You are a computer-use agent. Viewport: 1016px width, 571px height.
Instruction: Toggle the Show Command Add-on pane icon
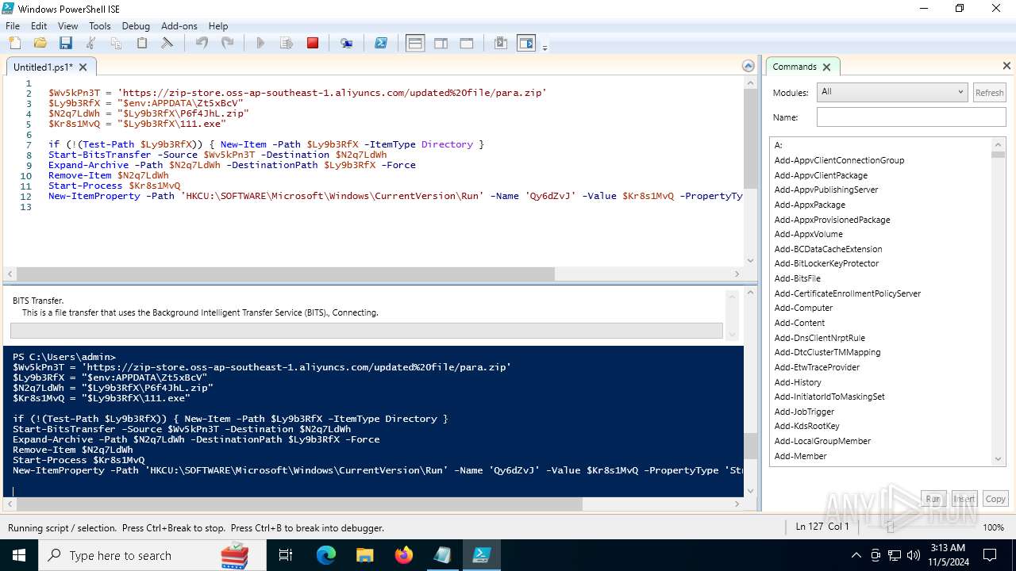point(526,43)
